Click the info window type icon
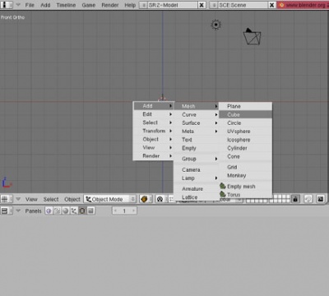The width and height of the screenshot is (329, 296). click(x=7, y=5)
